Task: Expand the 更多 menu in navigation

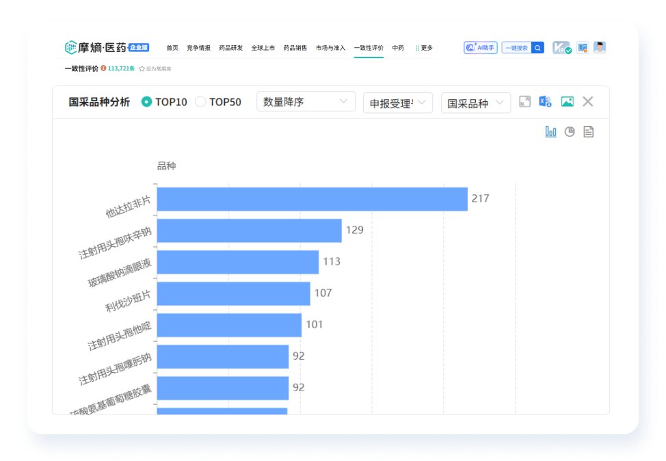Action: pyautogui.click(x=424, y=48)
